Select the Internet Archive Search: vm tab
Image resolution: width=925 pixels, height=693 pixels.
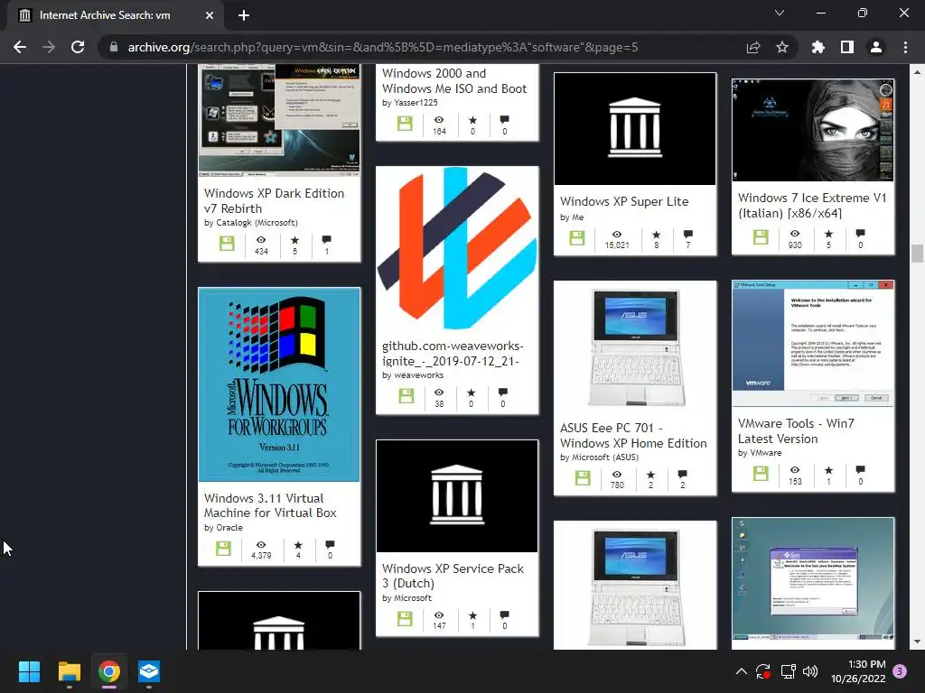[x=116, y=15]
